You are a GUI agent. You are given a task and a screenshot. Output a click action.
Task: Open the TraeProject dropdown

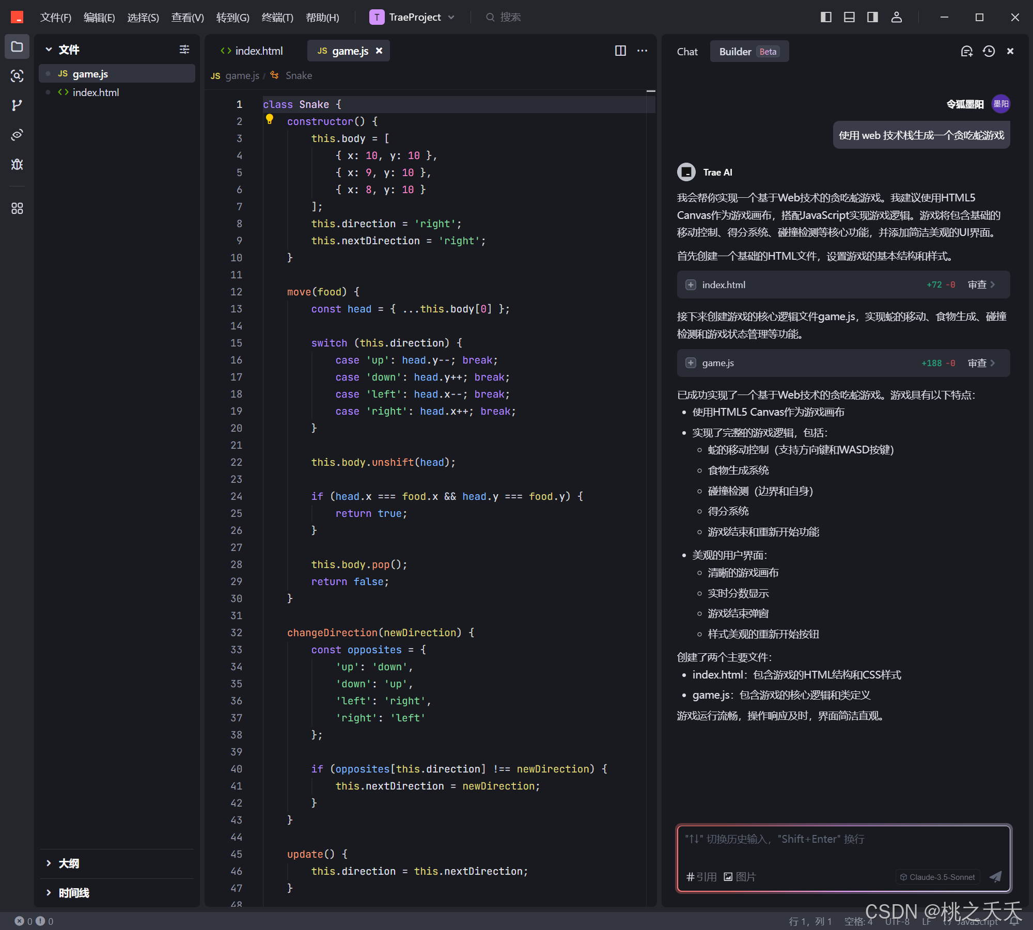(412, 17)
